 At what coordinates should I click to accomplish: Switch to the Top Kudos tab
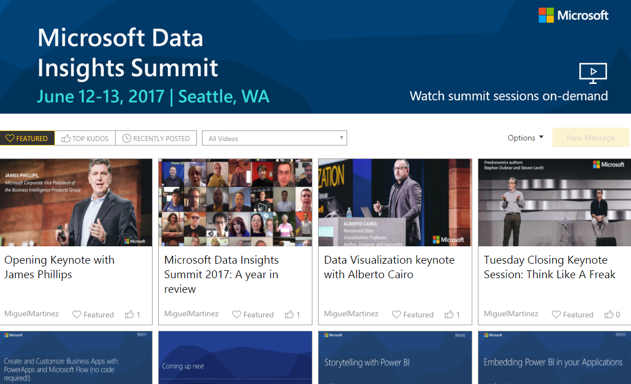click(x=85, y=138)
